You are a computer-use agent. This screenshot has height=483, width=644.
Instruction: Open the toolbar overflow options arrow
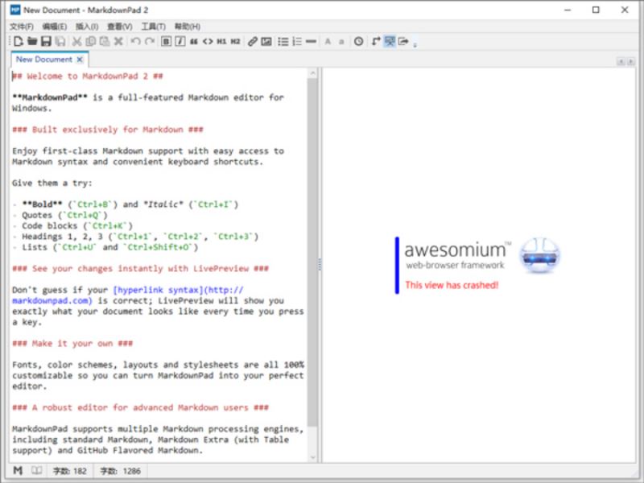[415, 43]
